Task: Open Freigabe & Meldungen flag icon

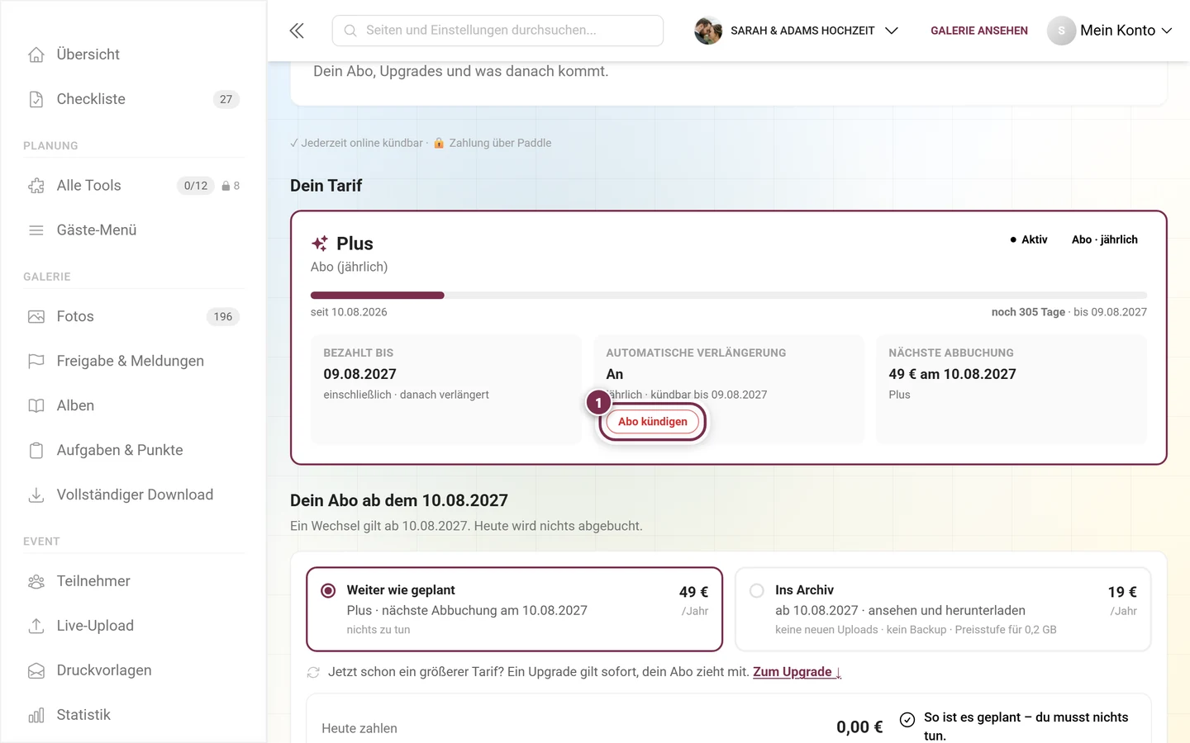Action: click(x=36, y=362)
